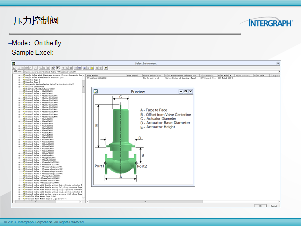Image resolution: width=301 pixels, height=226 pixels.
Task: Expand Coriolis Flow Meter Type 2 Liquid Service node
Action: (x=19, y=199)
